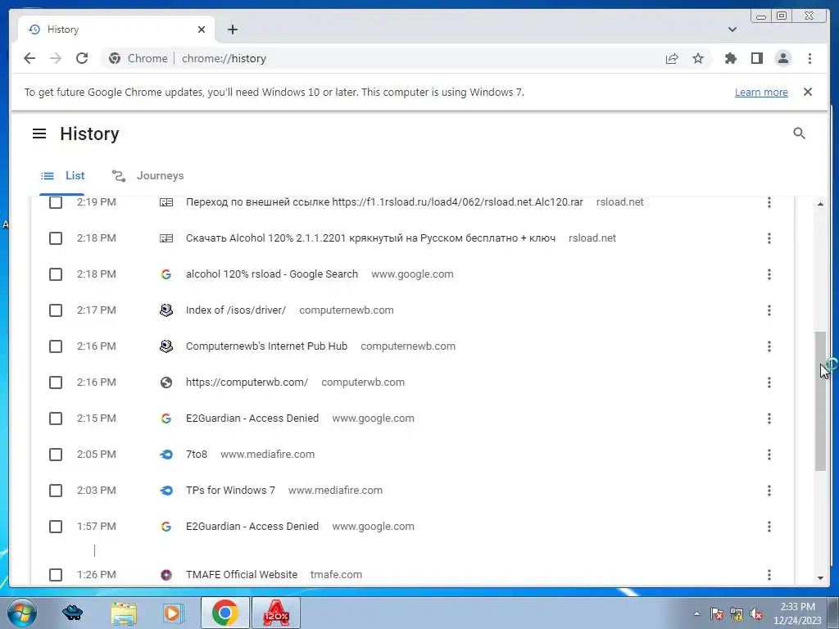Click the scrollbar up arrow
This screenshot has width=839, height=629.
point(820,204)
